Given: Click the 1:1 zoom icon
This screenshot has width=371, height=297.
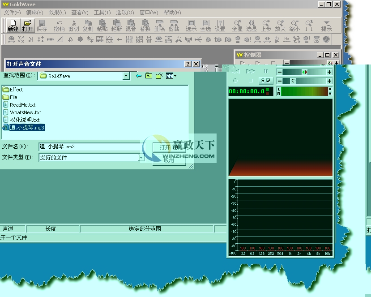Looking at the screenshot, I should 309,26.
